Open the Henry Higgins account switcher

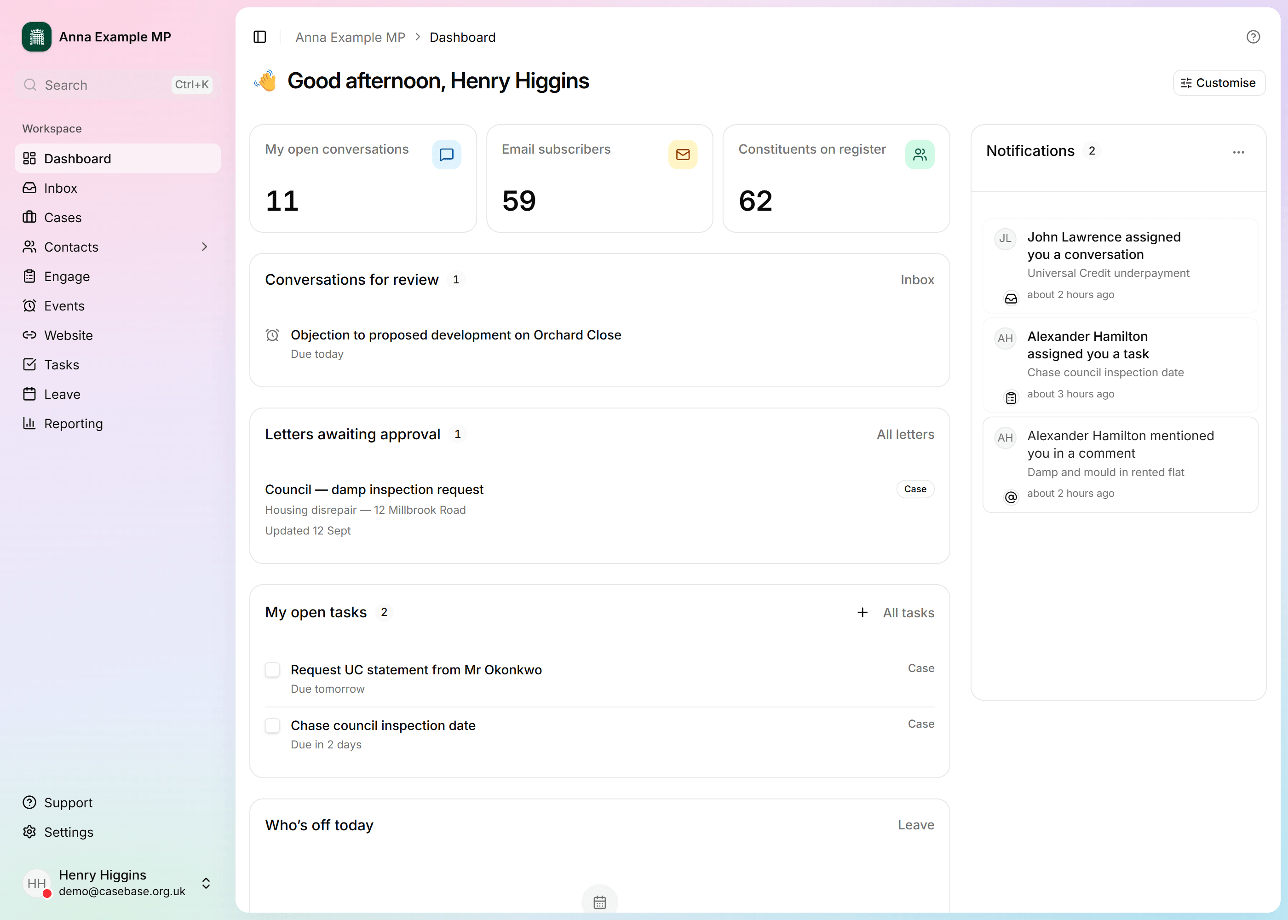(117, 883)
